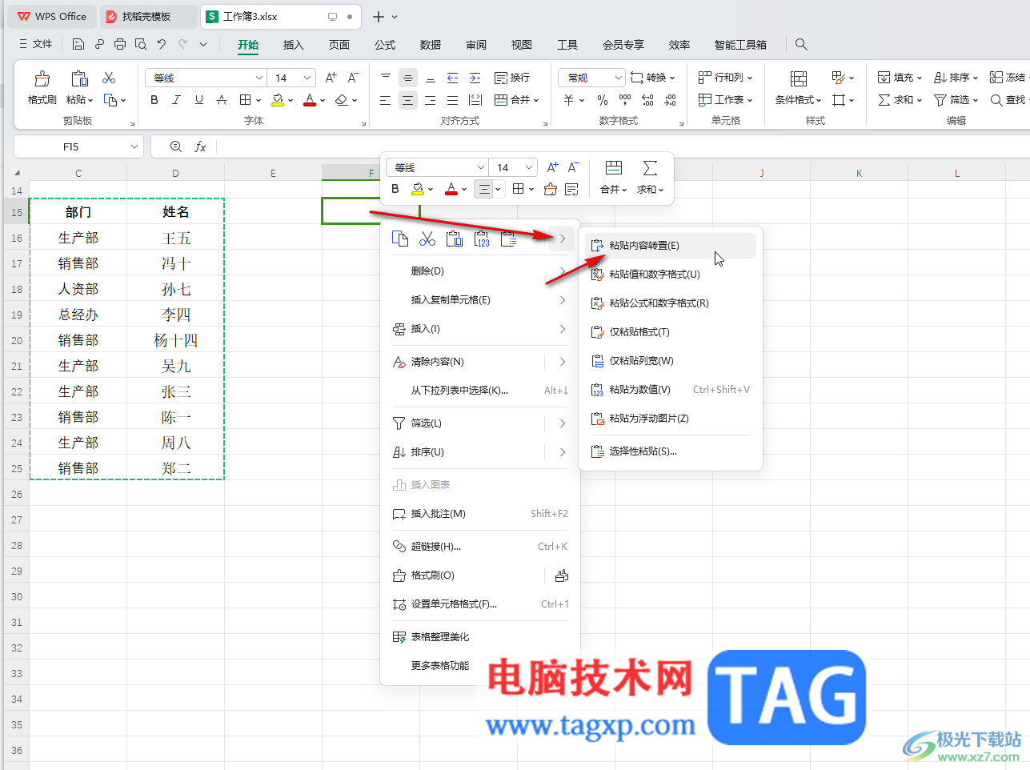This screenshot has height=770, width=1030.
Task: Open the File (文件) menu button
Action: click(36, 45)
